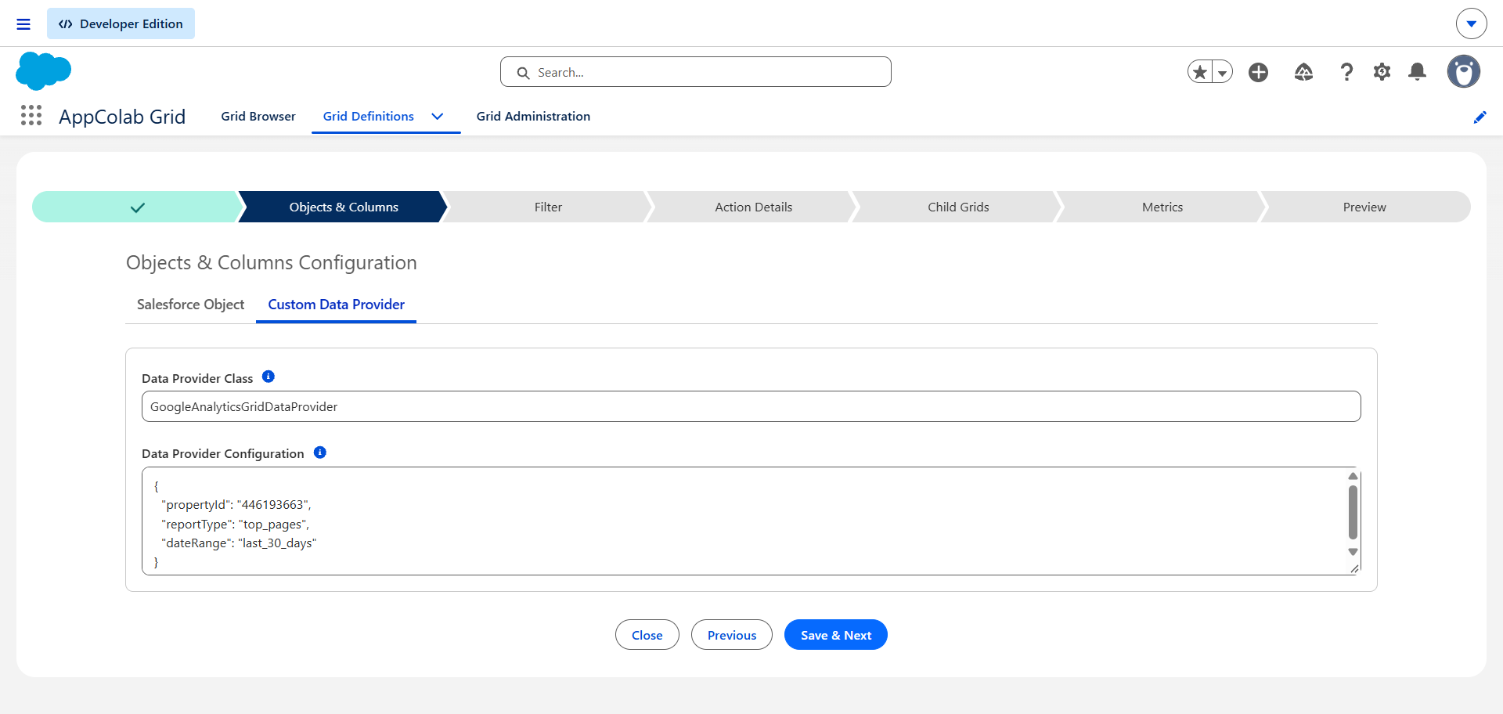Show info tooltip for Data Provider Configuration
Screen dimensions: 1503x714
coord(319,453)
